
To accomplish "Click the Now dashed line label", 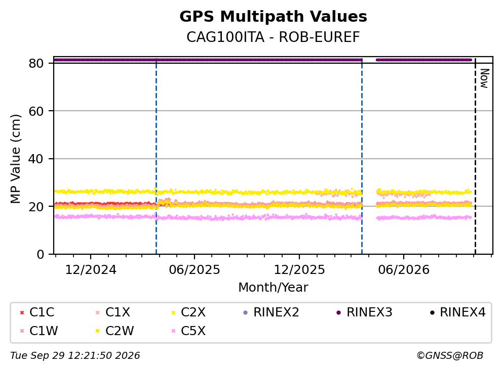I will pyautogui.click(x=484, y=78).
